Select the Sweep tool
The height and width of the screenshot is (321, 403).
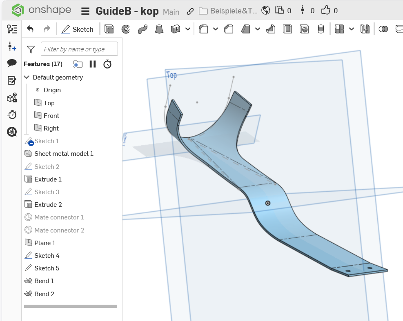(142, 29)
